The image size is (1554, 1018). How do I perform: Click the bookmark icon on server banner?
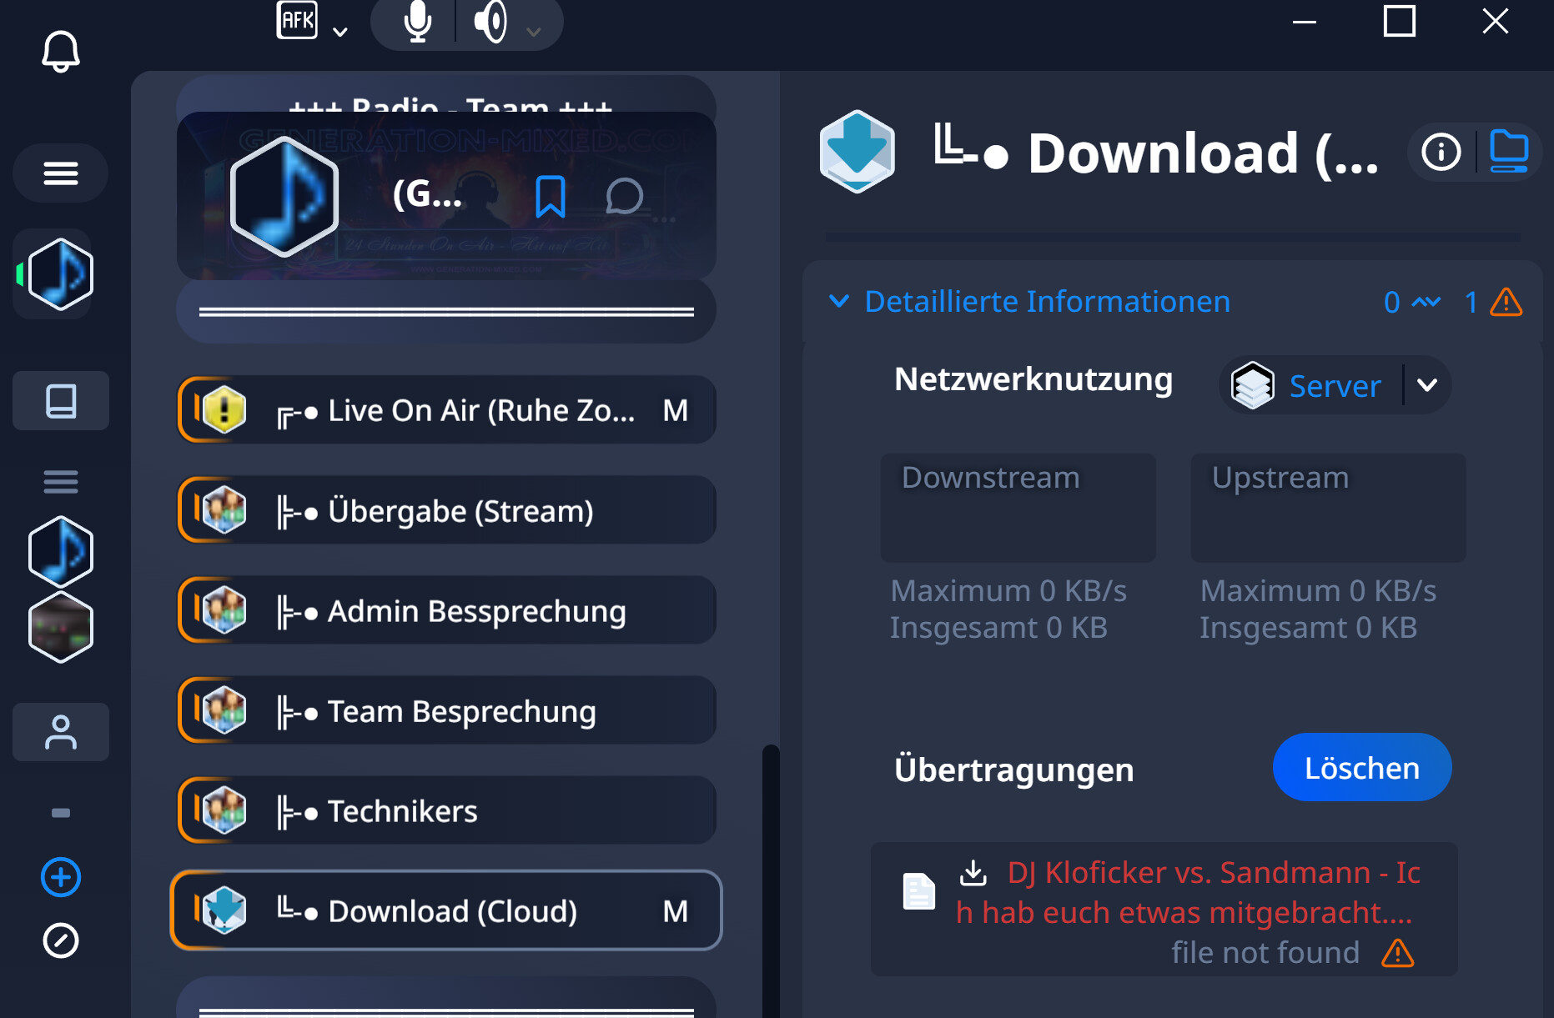pyautogui.click(x=550, y=197)
